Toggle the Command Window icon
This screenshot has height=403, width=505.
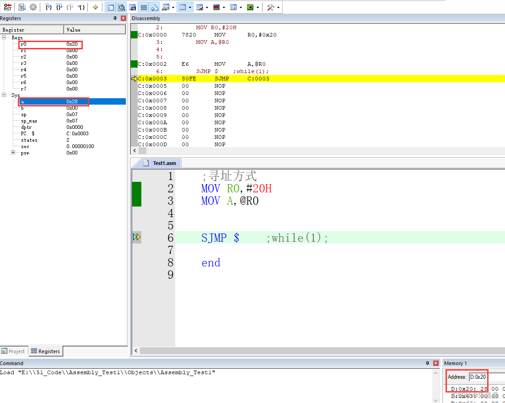tap(111, 7)
